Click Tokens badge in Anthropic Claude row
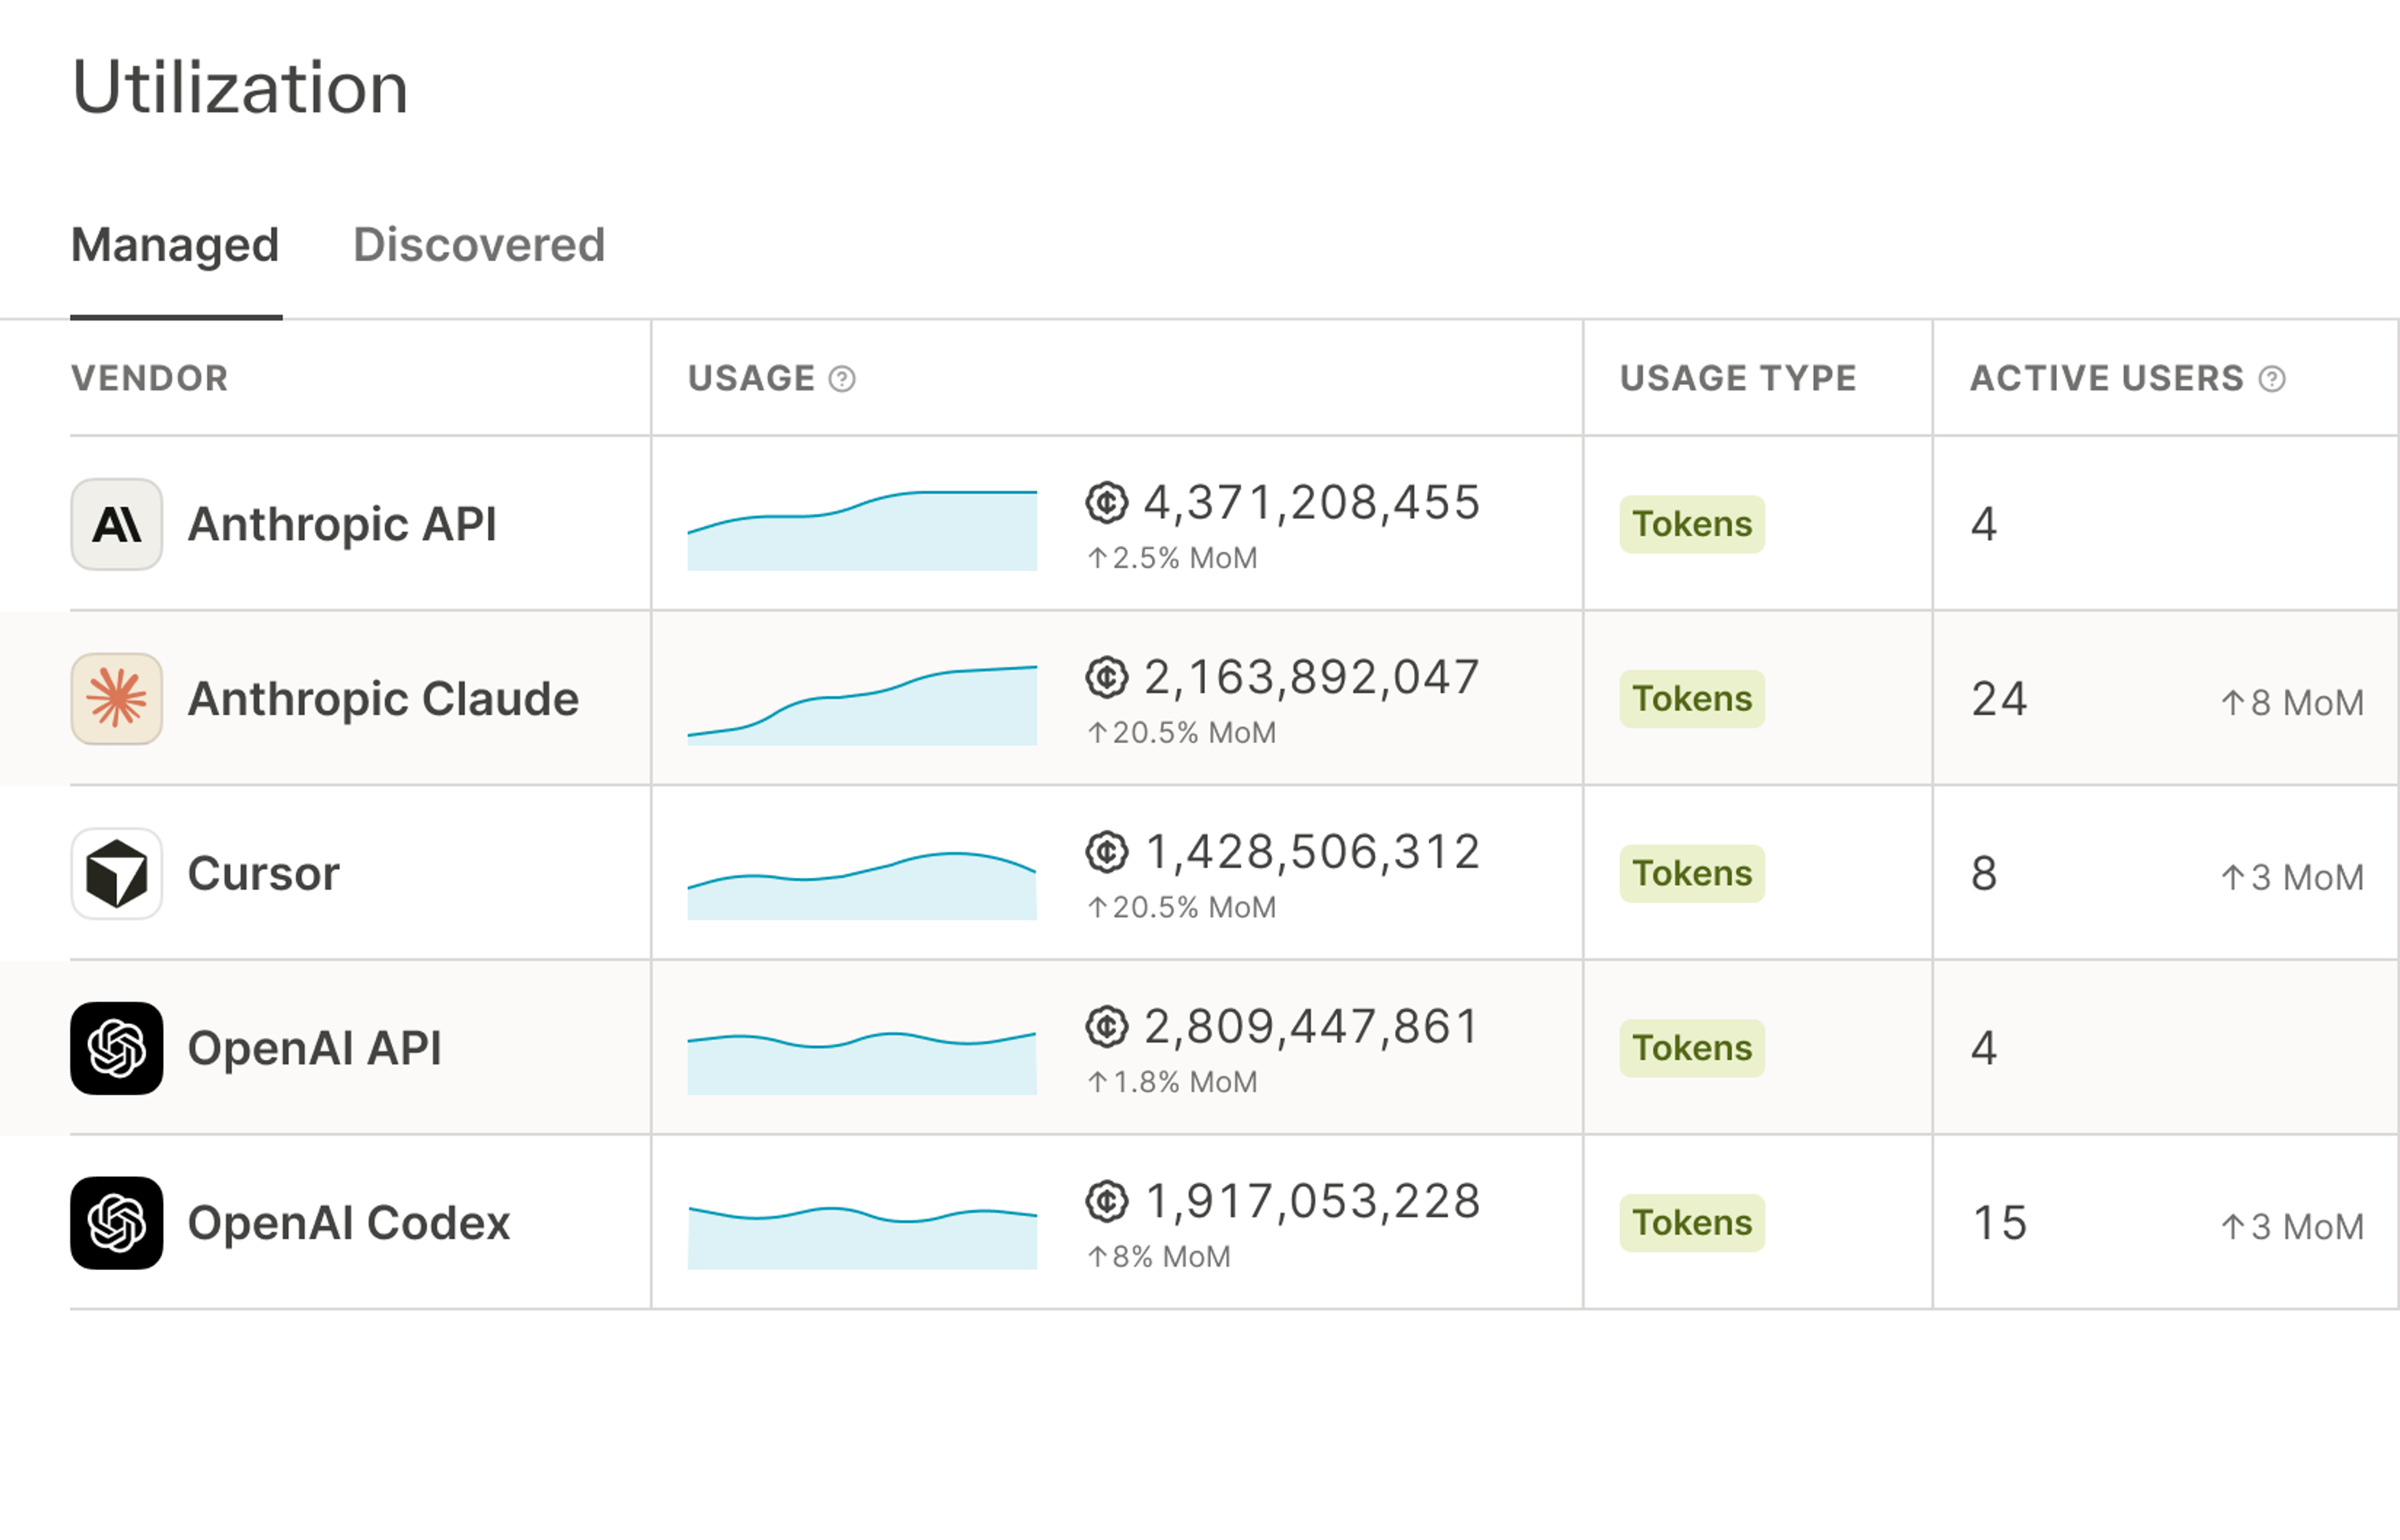Screen dimensions: 2400x1540 (1692, 699)
